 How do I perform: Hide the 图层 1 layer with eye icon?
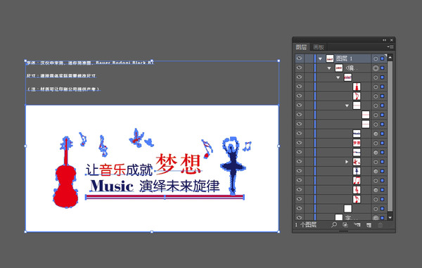tap(300, 58)
